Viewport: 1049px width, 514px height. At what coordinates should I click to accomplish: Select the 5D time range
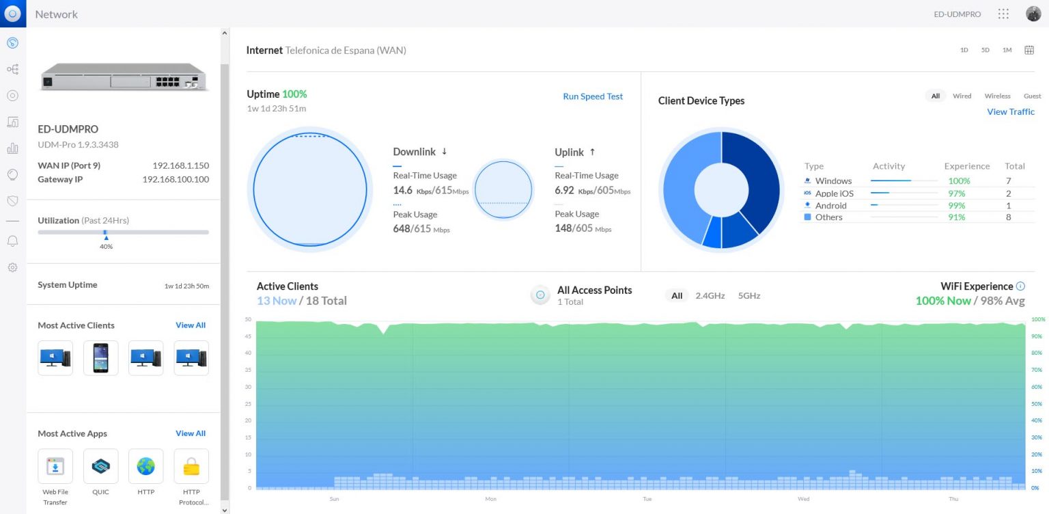click(985, 50)
